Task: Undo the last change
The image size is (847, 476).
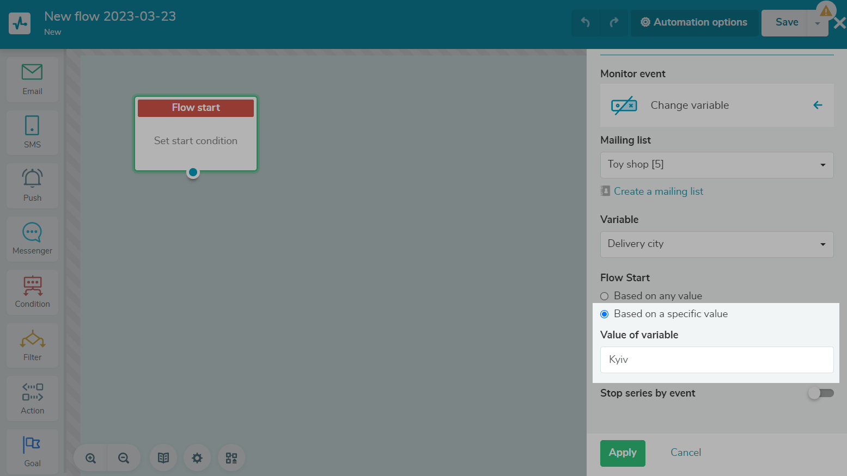Action: pyautogui.click(x=586, y=22)
